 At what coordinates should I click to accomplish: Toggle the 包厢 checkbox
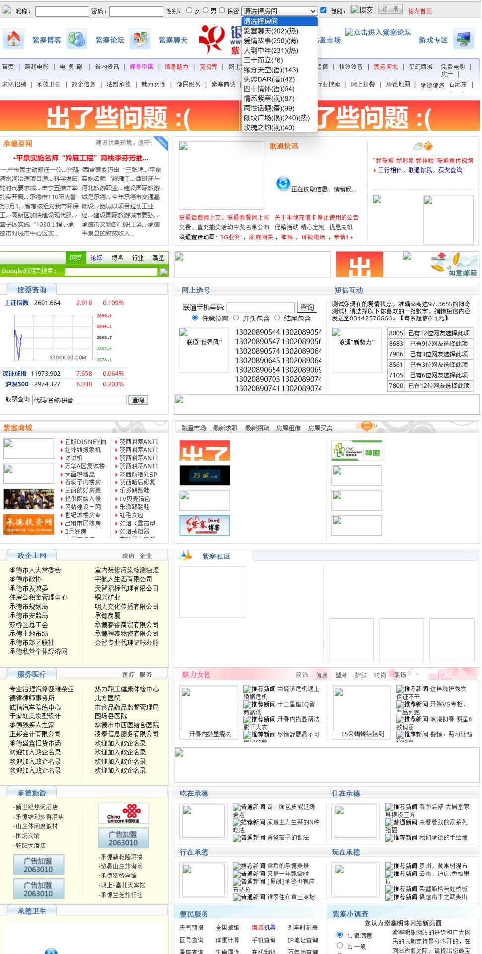pos(324,10)
